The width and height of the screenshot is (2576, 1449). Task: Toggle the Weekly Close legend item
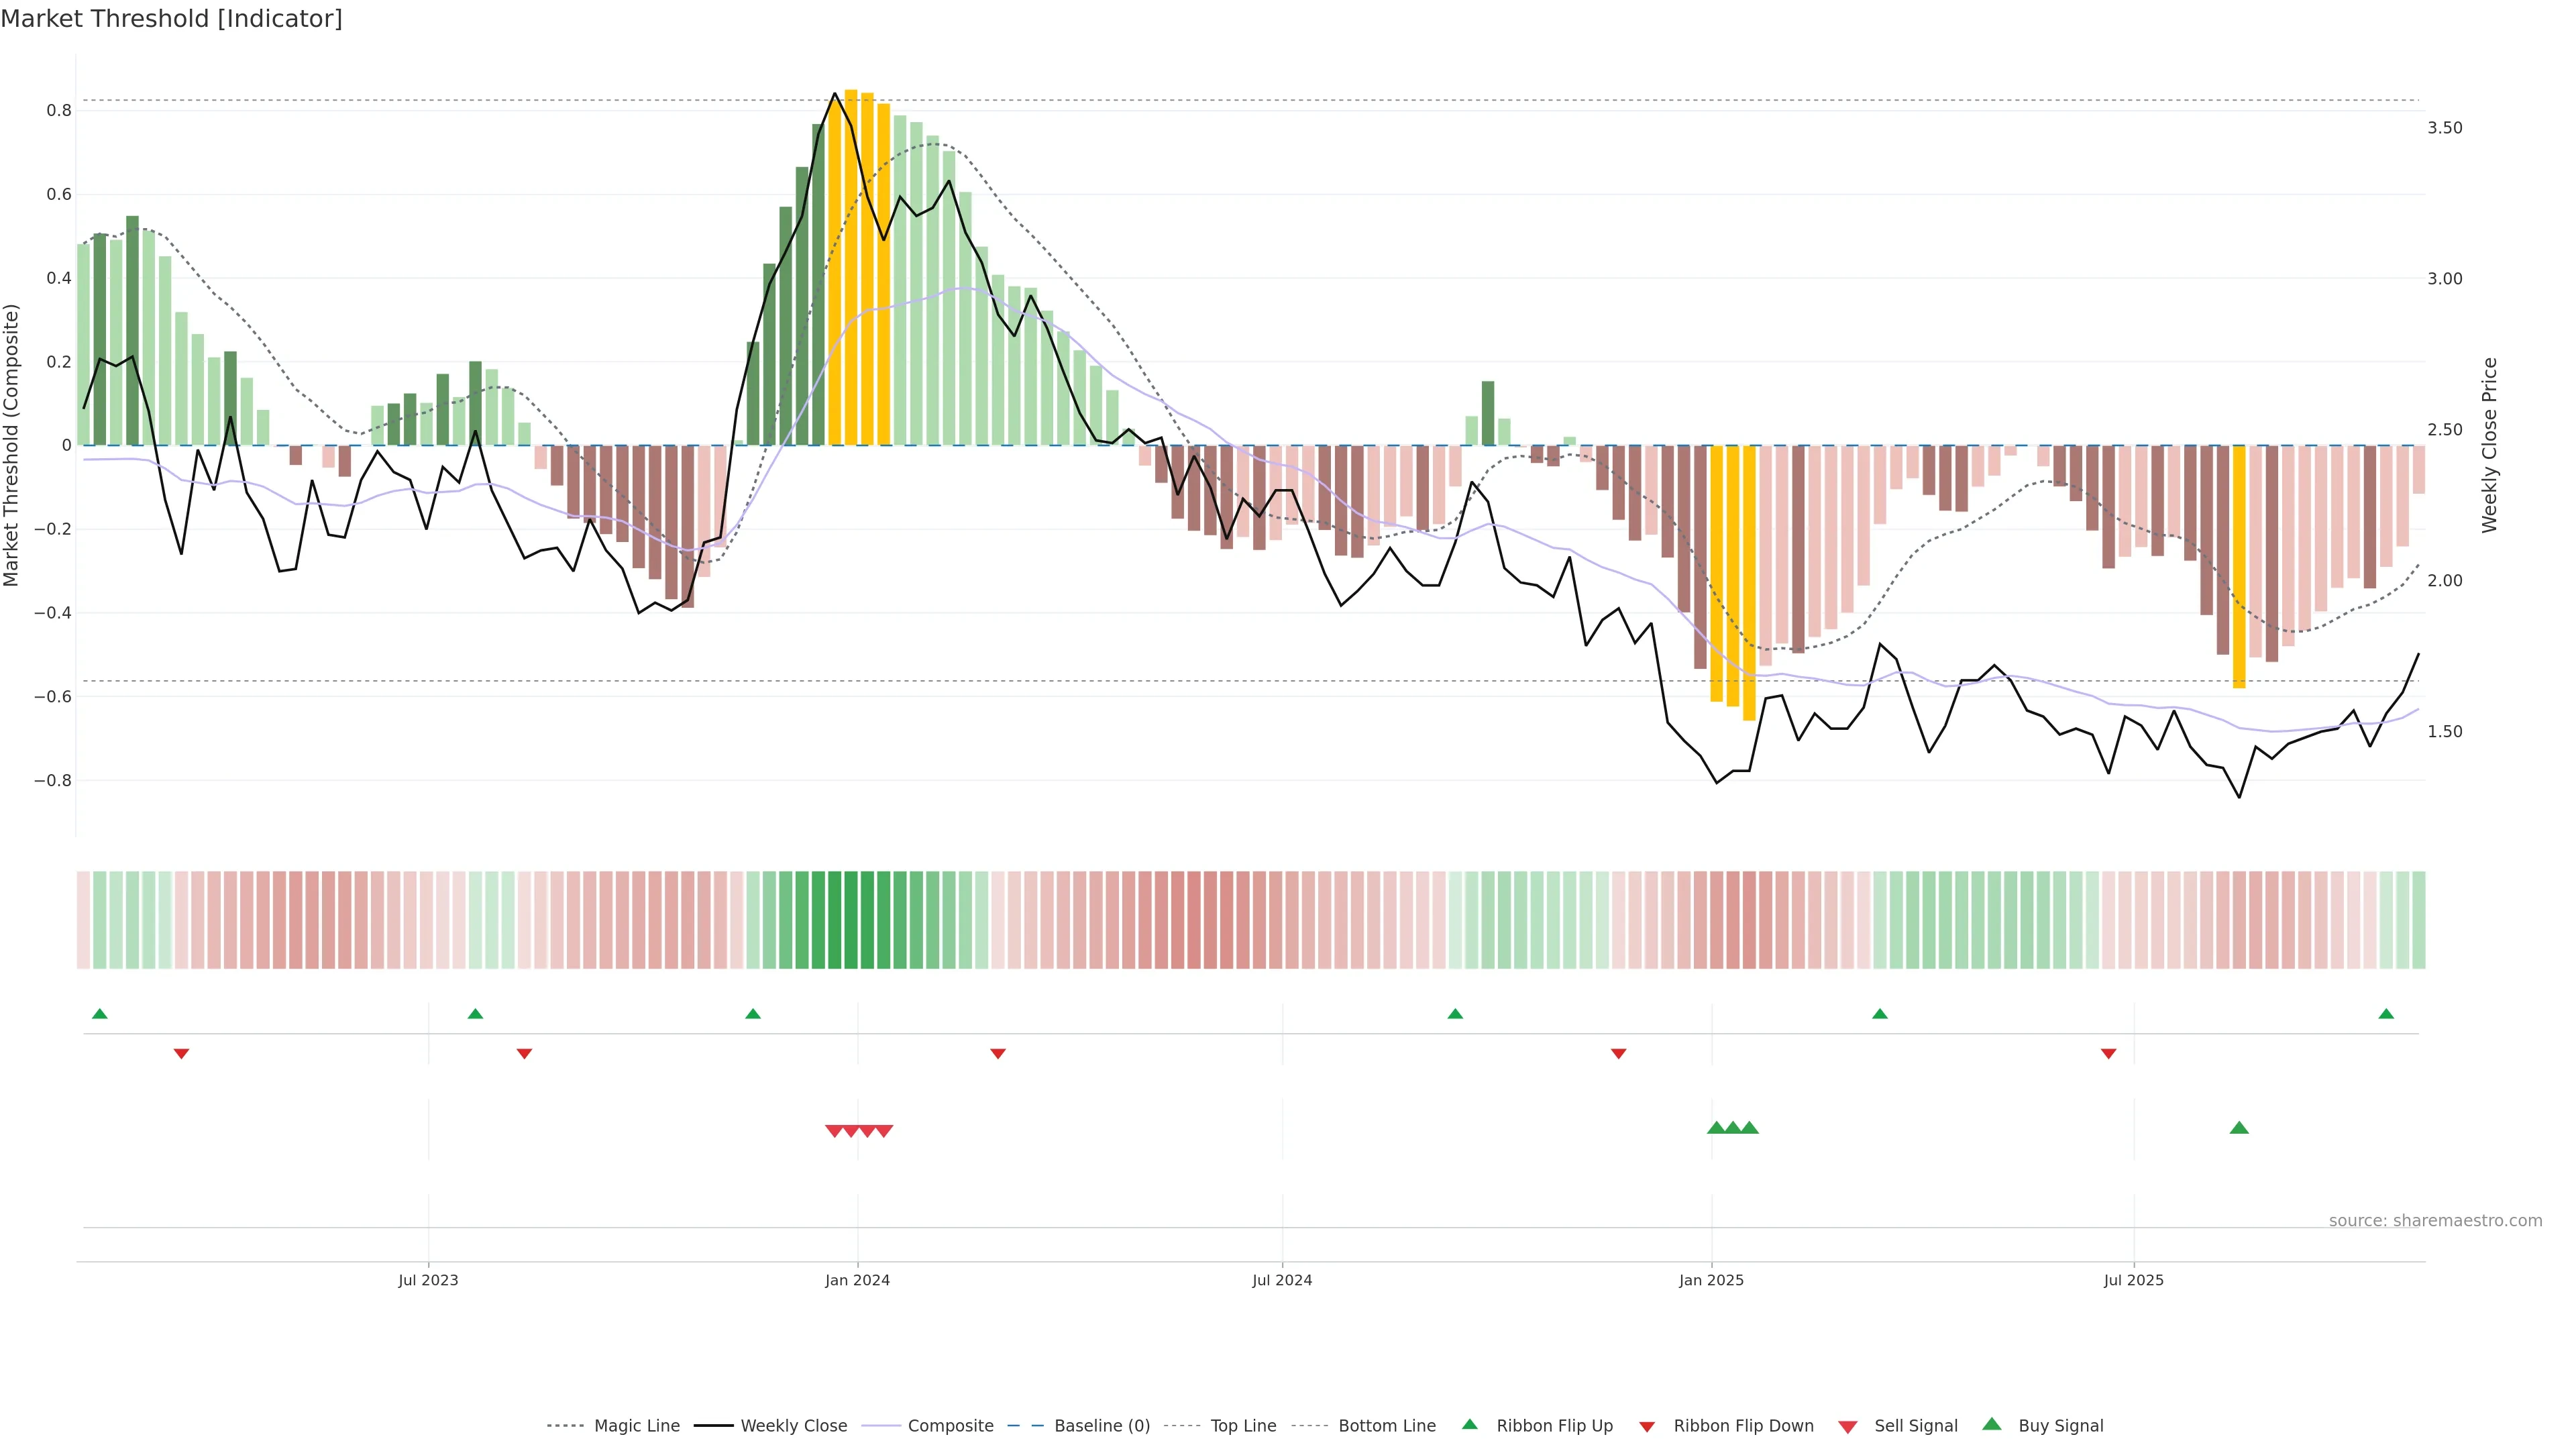793,1426
